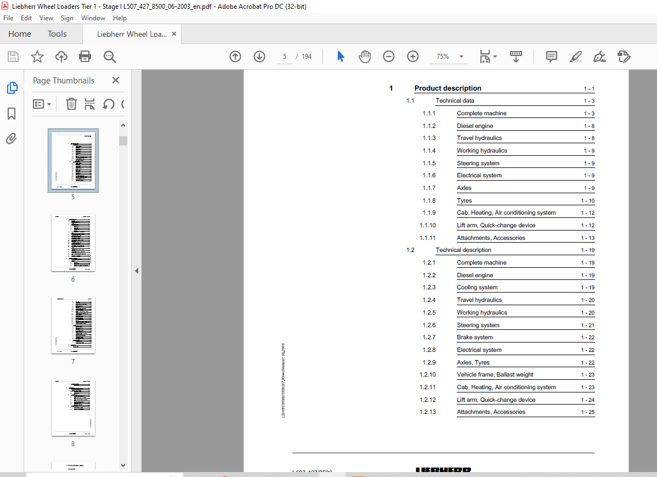Select page 6 thumbnail
Image resolution: width=657 pixels, height=477 pixels.
[x=73, y=243]
